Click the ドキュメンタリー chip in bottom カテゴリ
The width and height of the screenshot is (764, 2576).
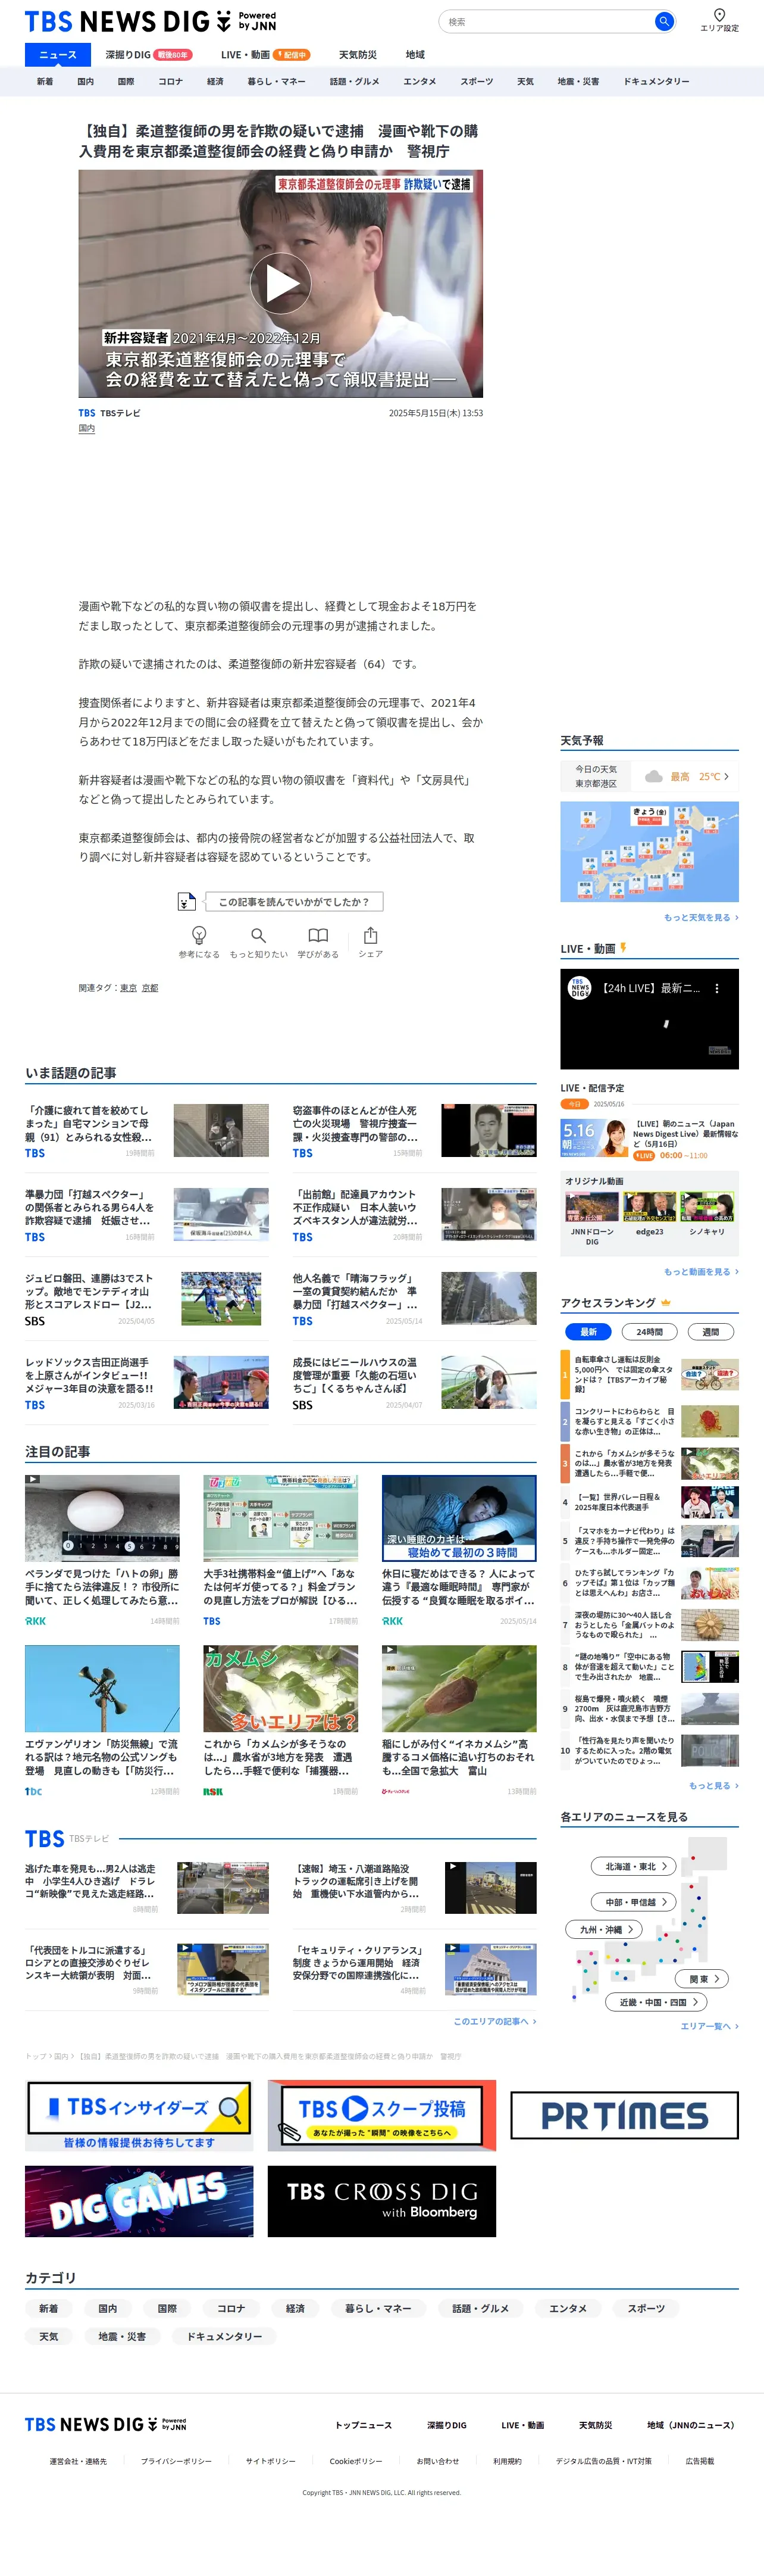(x=224, y=2336)
